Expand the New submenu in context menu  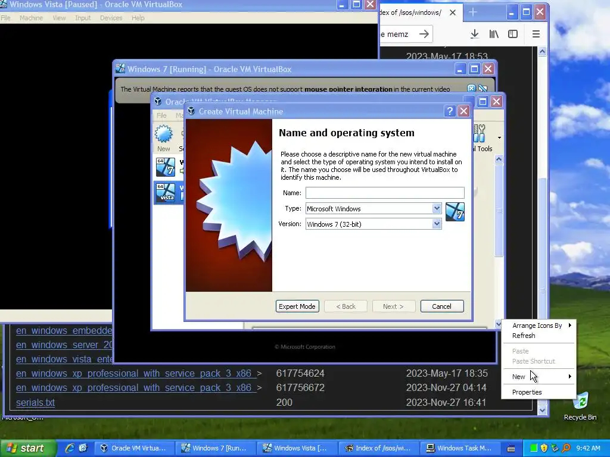click(x=539, y=377)
